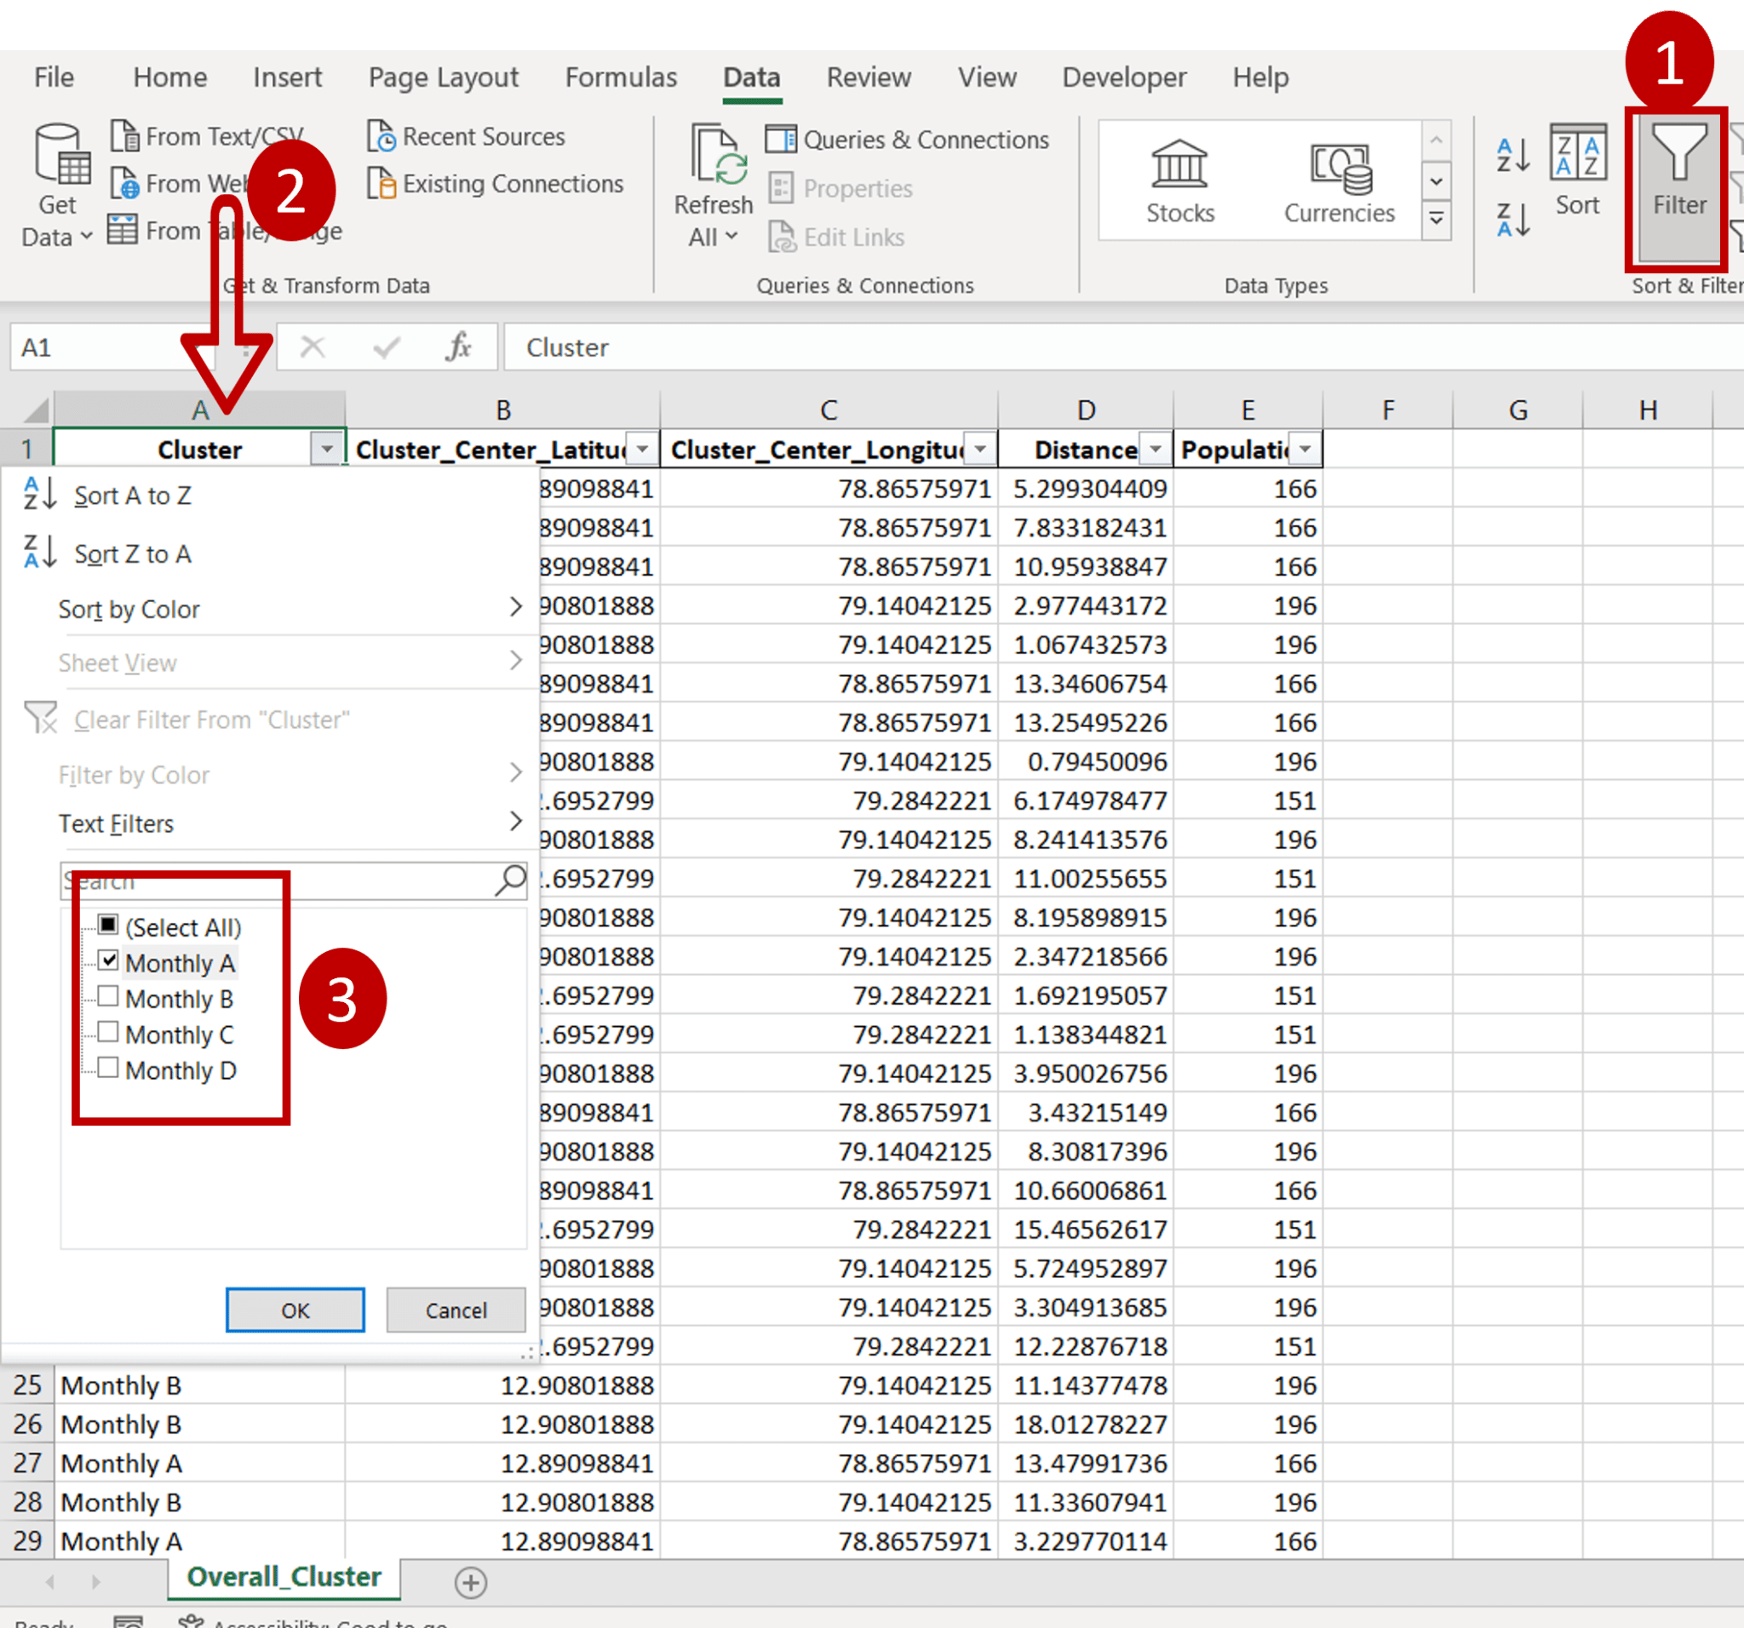Switch to the Review ribbon tab
Viewport: 1744px width, 1628px height.
868,77
